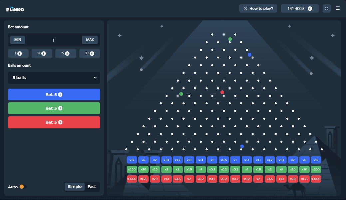The image size is (346, 200).
Task: Place the blue Bet: 5
Action: (54, 95)
